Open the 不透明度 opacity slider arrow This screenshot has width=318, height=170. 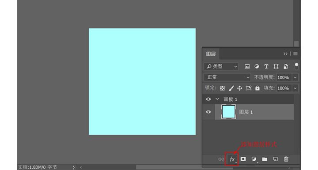295,78
